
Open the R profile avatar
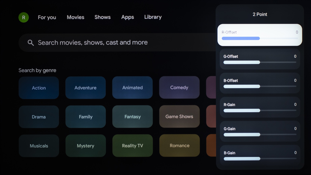[24, 17]
